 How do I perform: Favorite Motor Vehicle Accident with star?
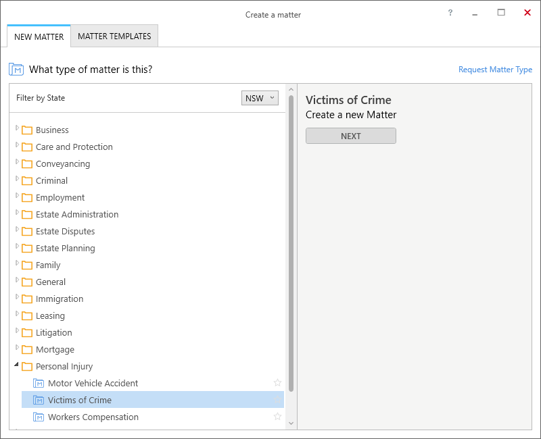tap(277, 383)
